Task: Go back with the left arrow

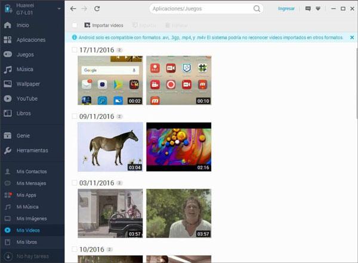Action: tap(73, 9)
